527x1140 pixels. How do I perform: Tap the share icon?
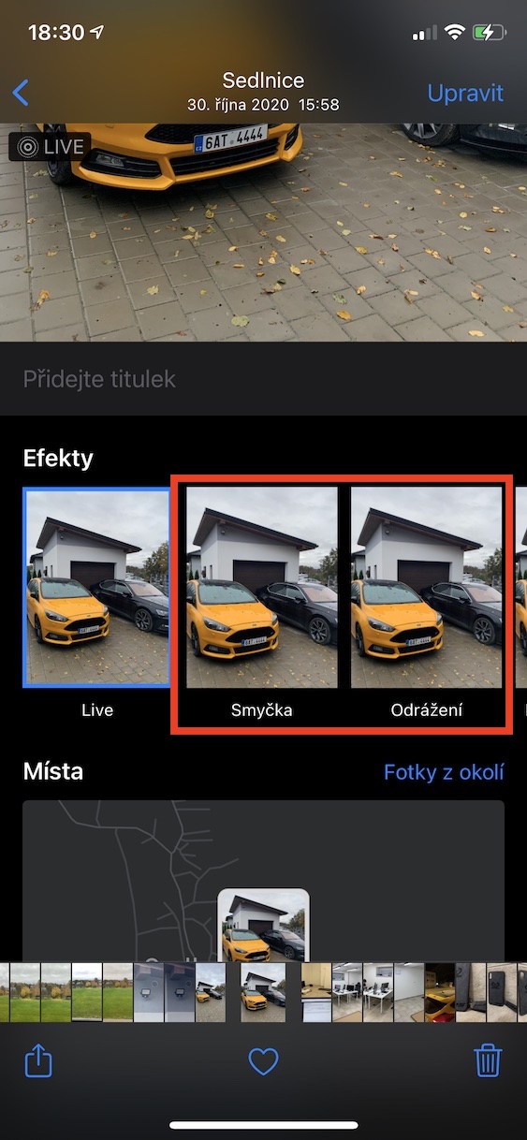pos(38,1060)
